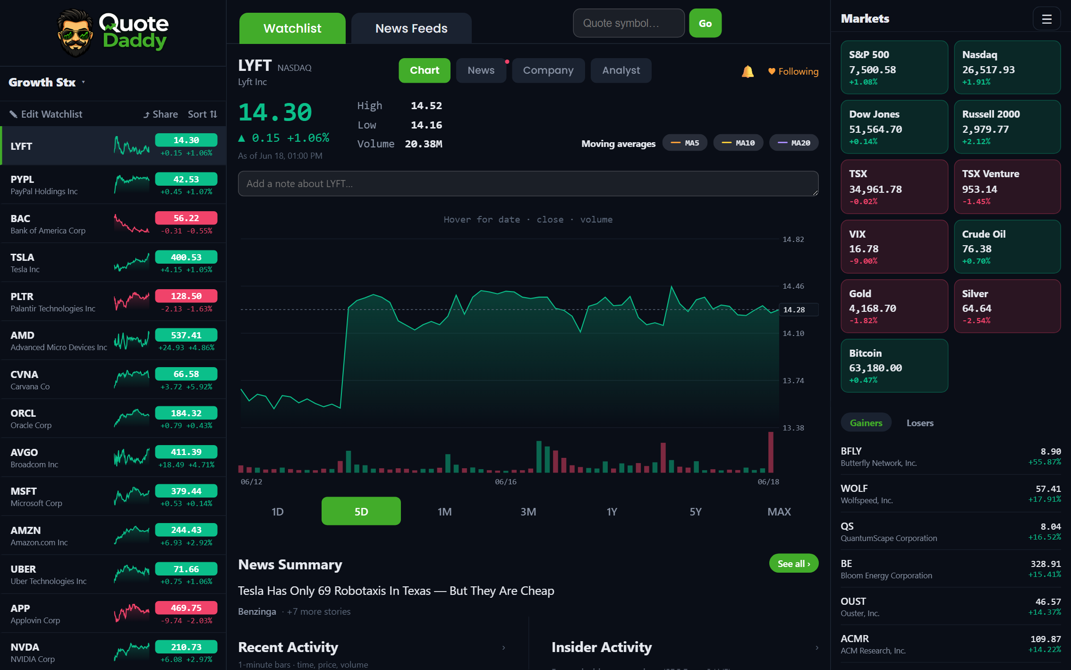Click the price alert bell icon
The height and width of the screenshot is (670, 1071).
(x=748, y=71)
